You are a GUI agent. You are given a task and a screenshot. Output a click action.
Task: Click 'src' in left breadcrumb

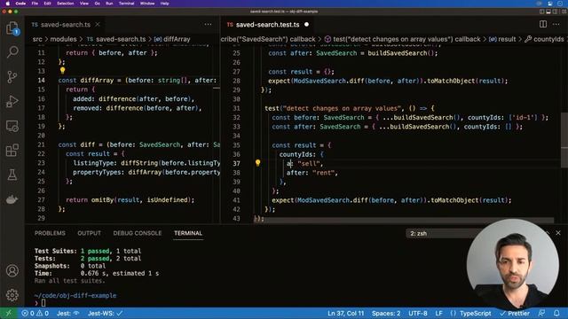(37, 39)
